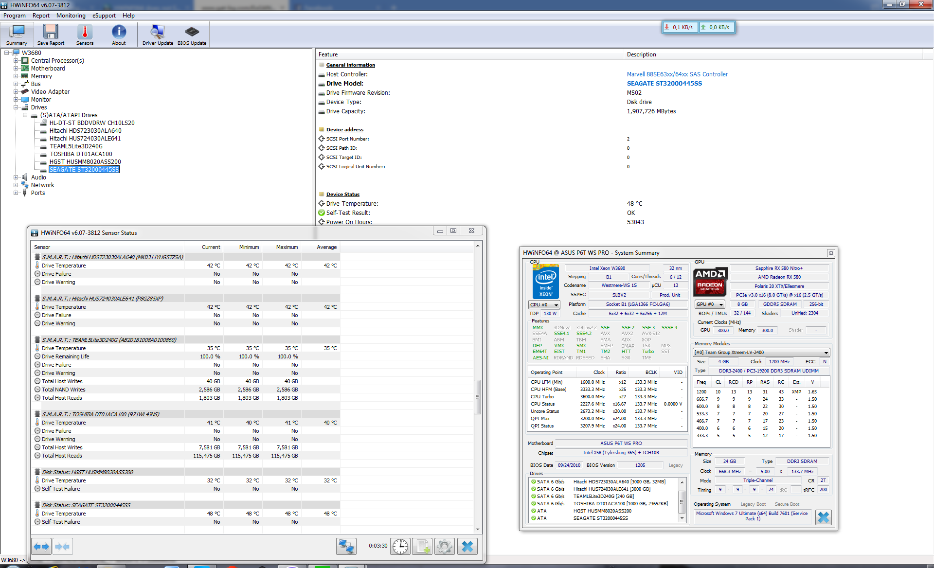
Task: Click the About info icon
Action: pos(119,35)
